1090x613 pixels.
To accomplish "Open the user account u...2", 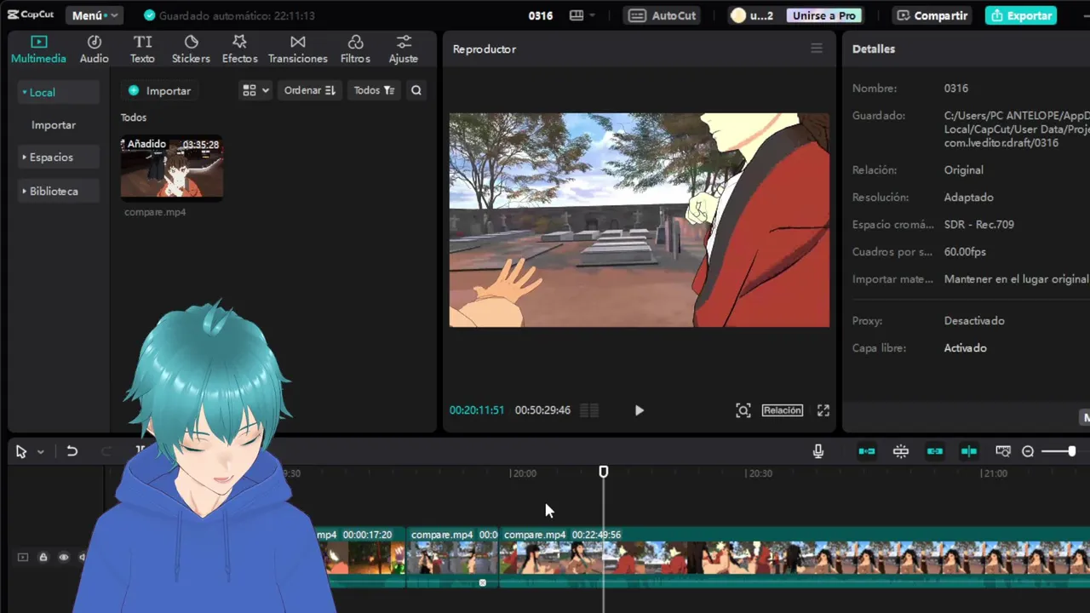I will point(752,15).
